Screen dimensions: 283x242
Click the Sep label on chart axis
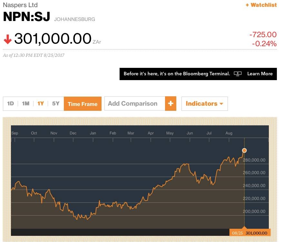(x=15, y=133)
